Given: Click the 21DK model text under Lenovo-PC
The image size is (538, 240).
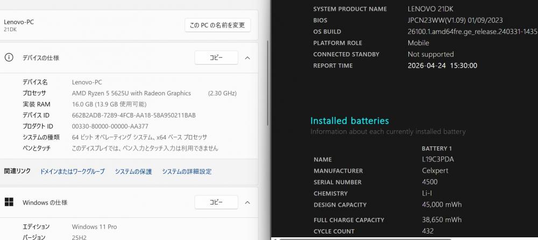Looking at the screenshot, I should 10,30.
